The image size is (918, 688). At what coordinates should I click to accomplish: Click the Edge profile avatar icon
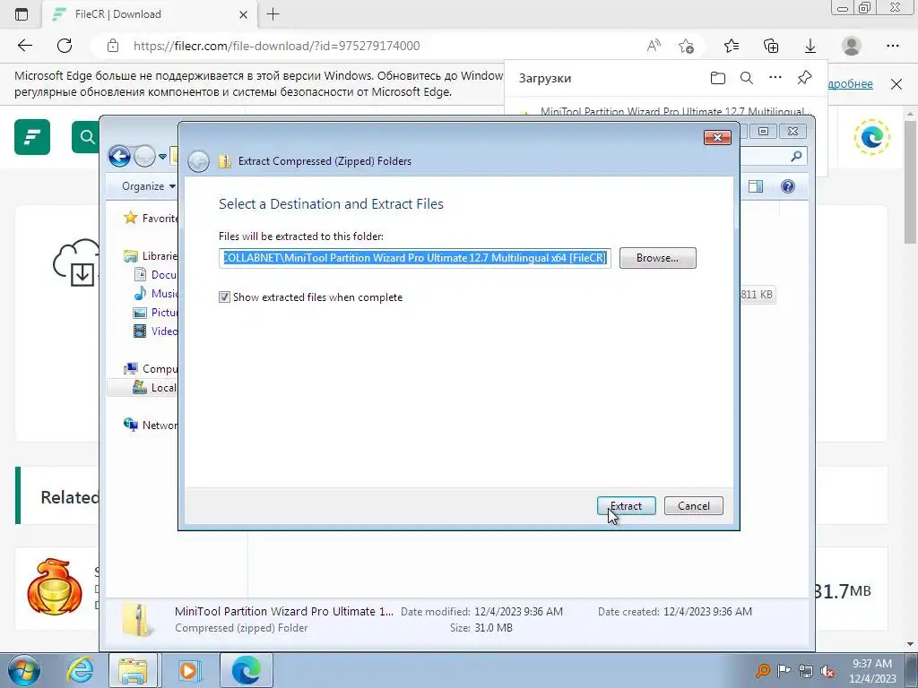[x=852, y=46]
